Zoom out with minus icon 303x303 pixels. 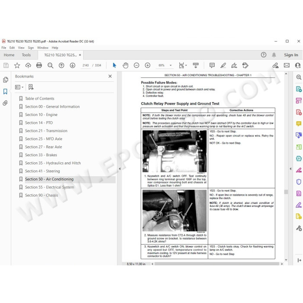pos(136,65)
